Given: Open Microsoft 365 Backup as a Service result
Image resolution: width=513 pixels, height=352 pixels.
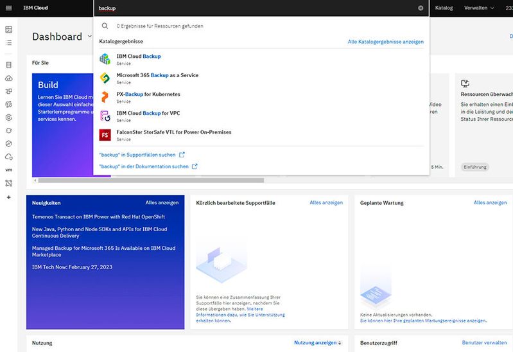Looking at the screenshot, I should (x=157, y=75).
